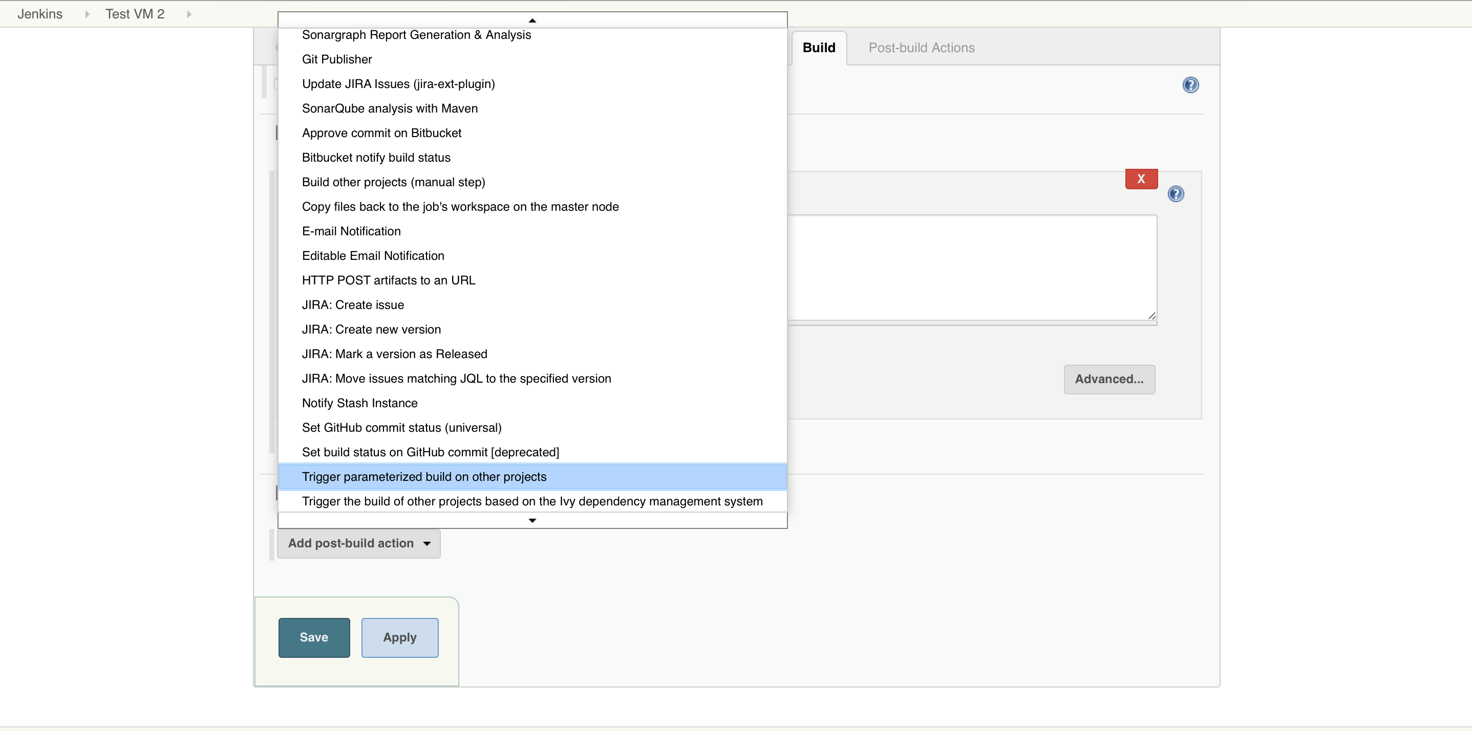Expand the Add post-build action dropdown

tap(360, 542)
